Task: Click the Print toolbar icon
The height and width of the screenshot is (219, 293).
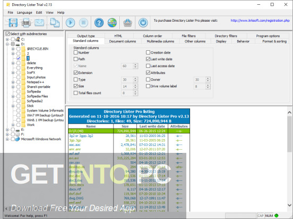Action: 26,23
